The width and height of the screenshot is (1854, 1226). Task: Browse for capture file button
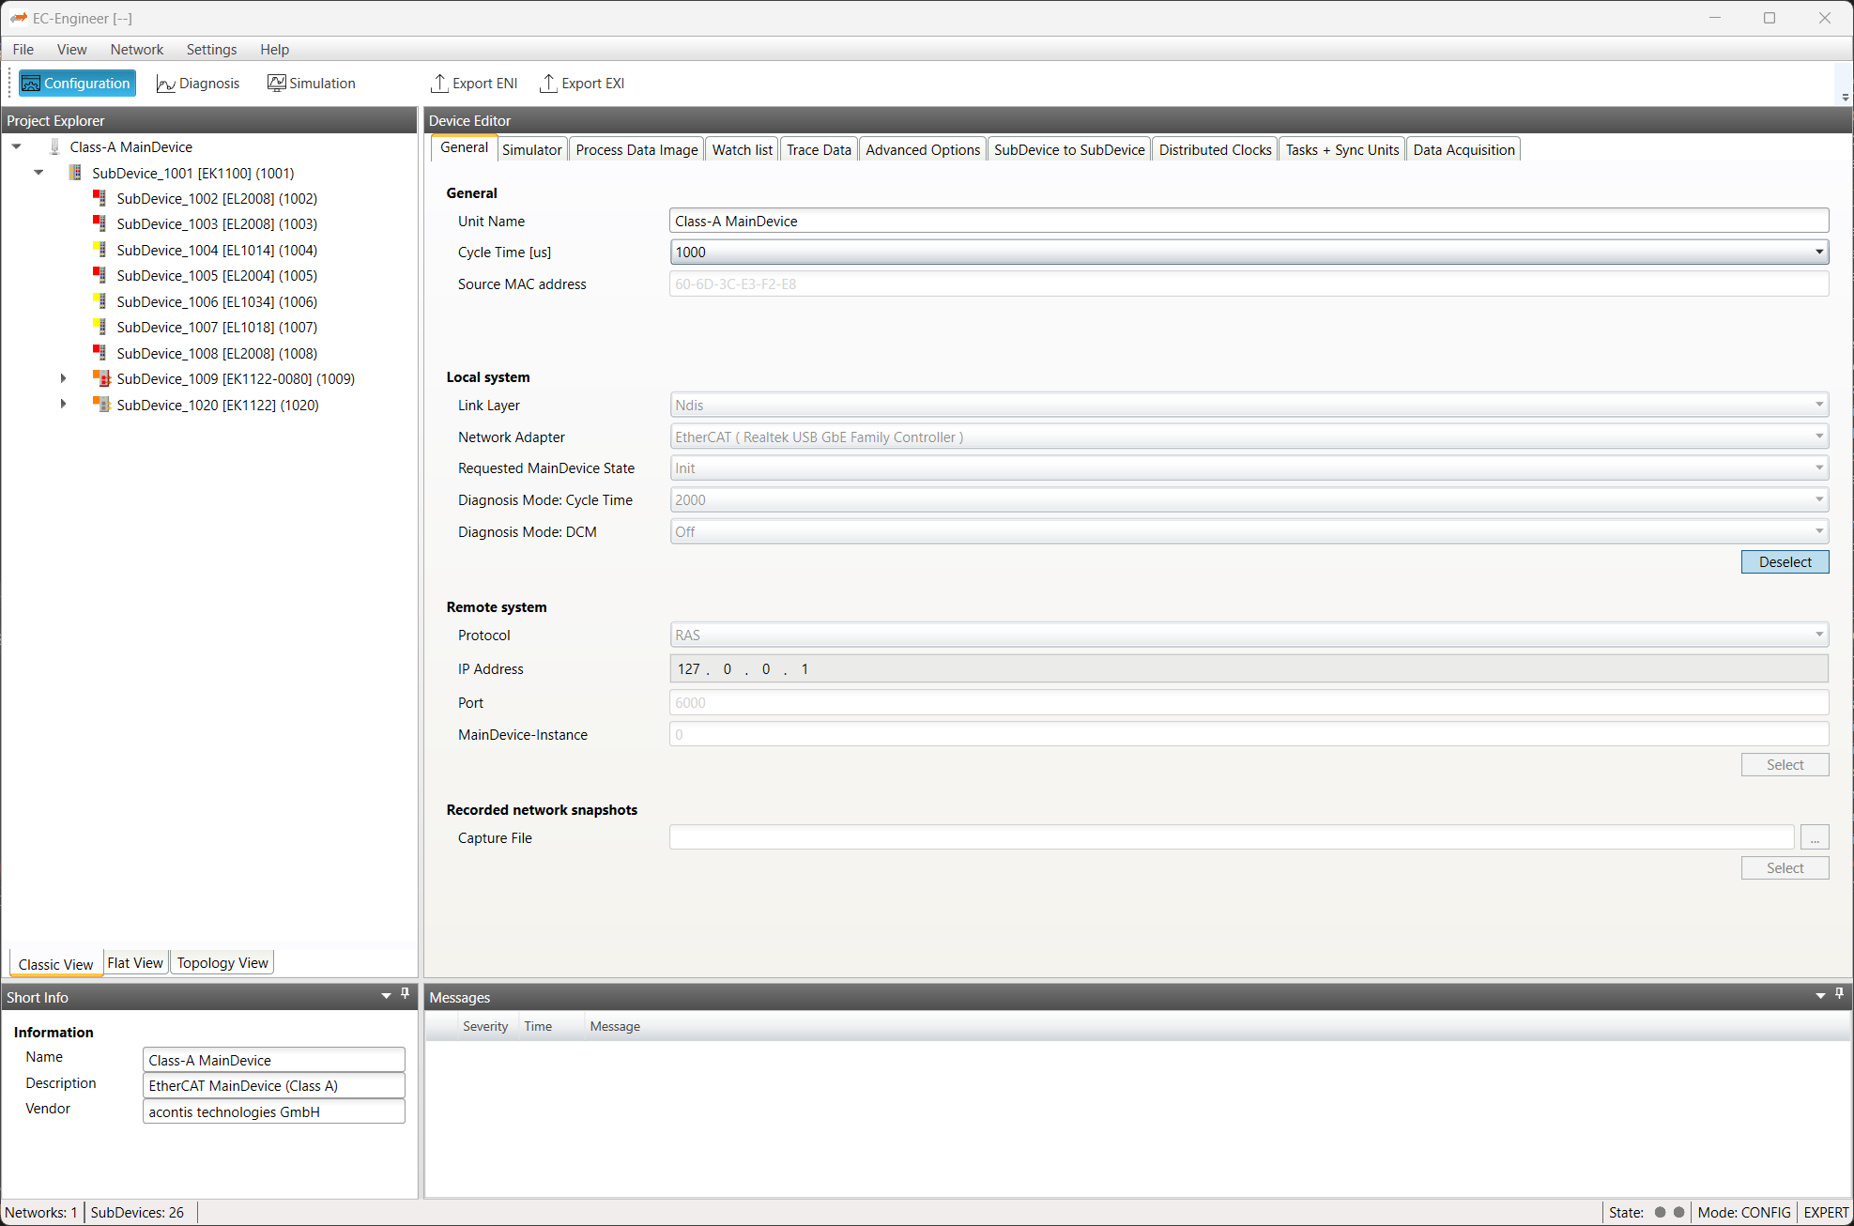tap(1814, 838)
